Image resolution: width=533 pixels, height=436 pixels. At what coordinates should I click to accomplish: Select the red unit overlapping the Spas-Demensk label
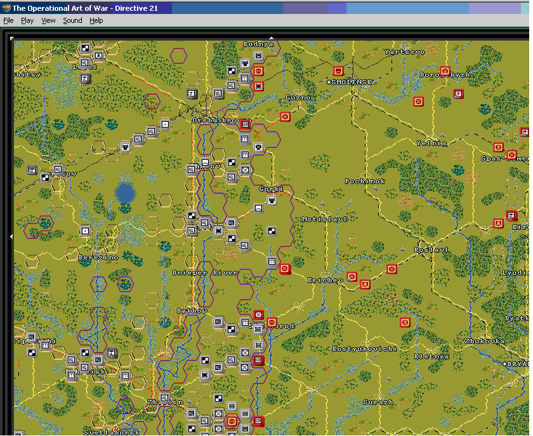tap(511, 155)
